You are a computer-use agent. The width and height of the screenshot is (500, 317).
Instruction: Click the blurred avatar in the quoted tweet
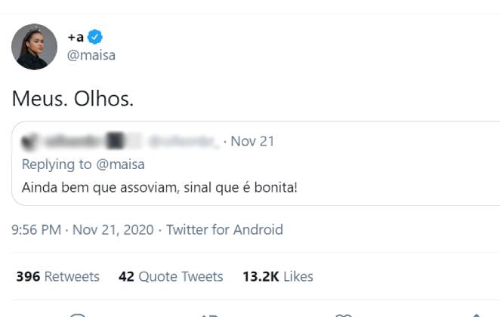[29, 141]
